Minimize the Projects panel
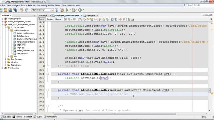Image resolution: width=214 pixels, height=120 pixels. coord(35,16)
